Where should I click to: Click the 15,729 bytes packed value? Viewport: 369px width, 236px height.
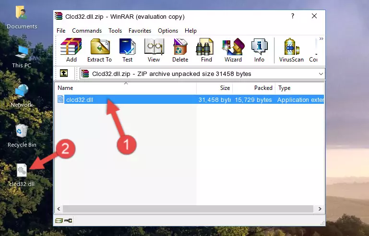point(253,99)
